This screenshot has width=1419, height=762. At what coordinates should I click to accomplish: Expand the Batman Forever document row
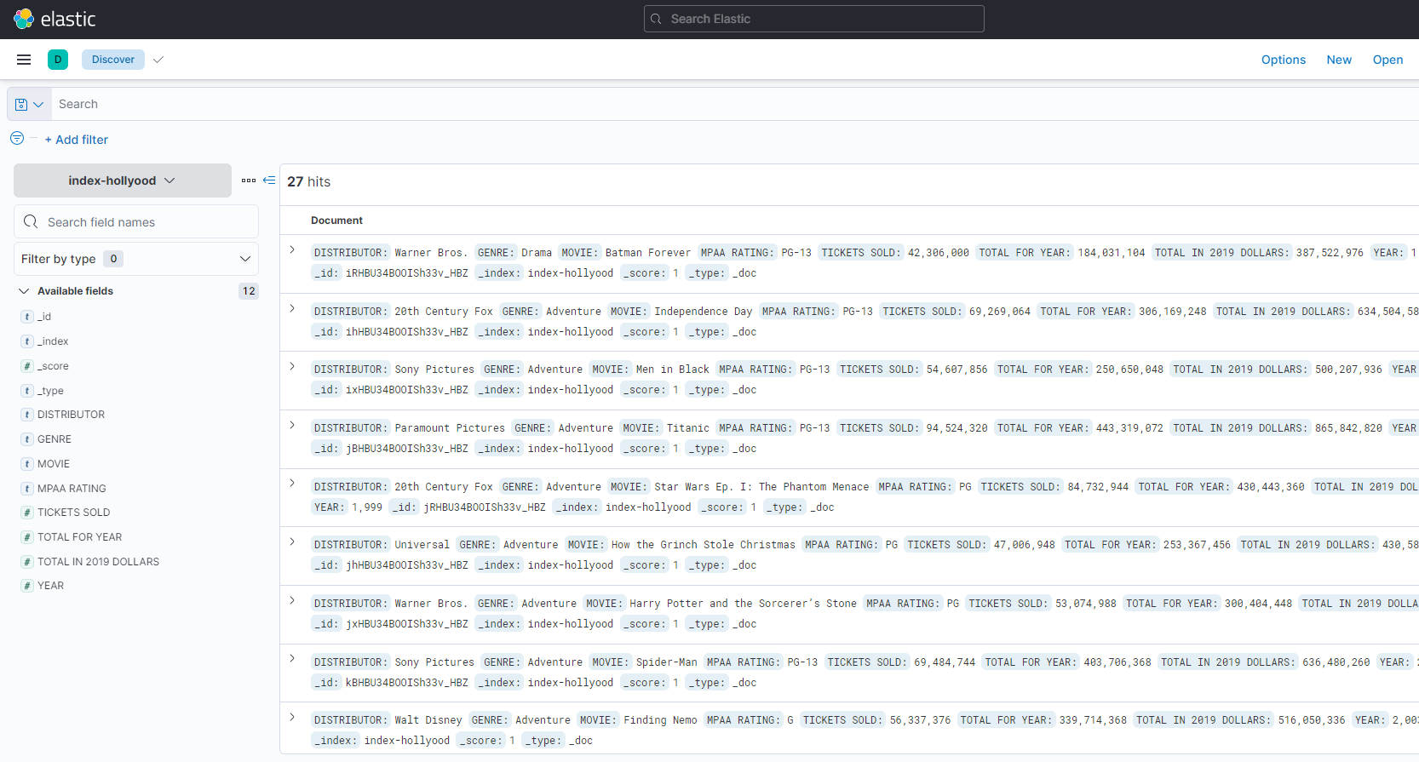point(292,249)
